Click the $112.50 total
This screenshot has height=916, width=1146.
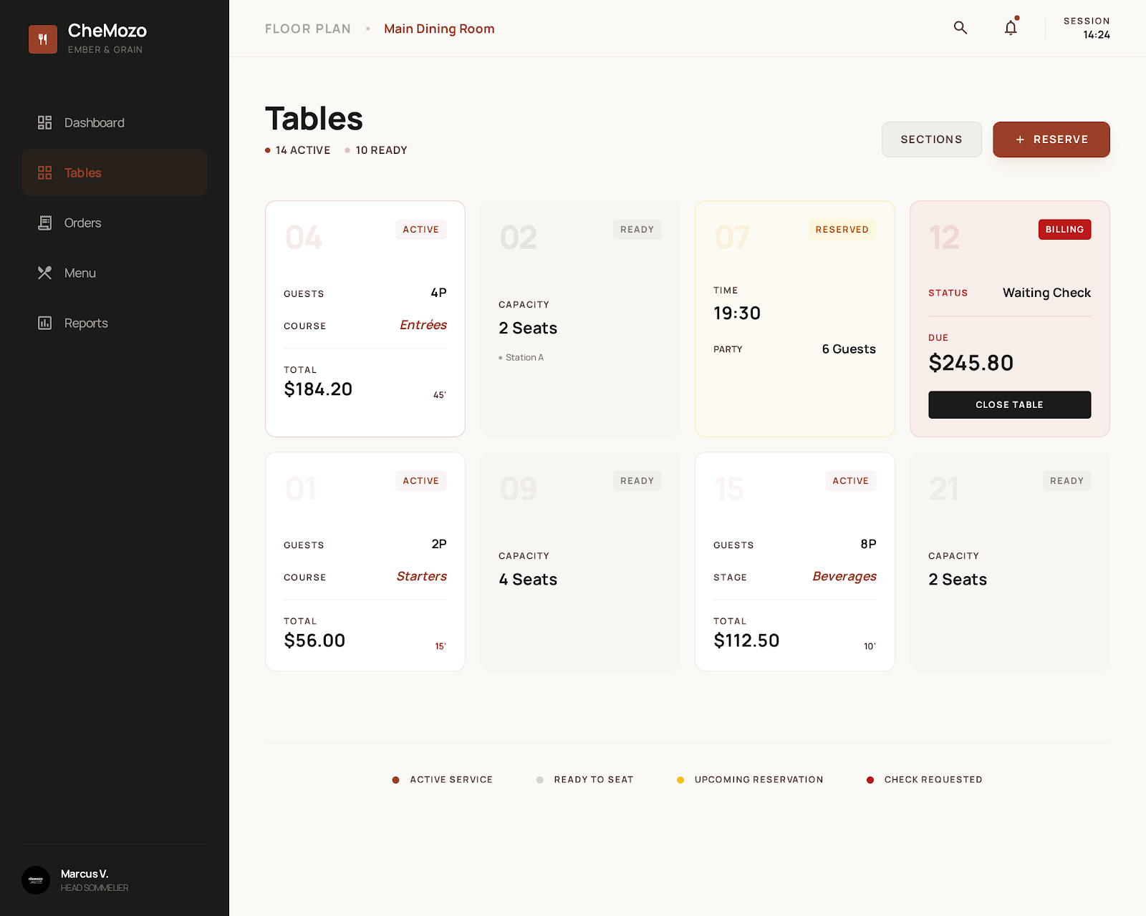(746, 640)
